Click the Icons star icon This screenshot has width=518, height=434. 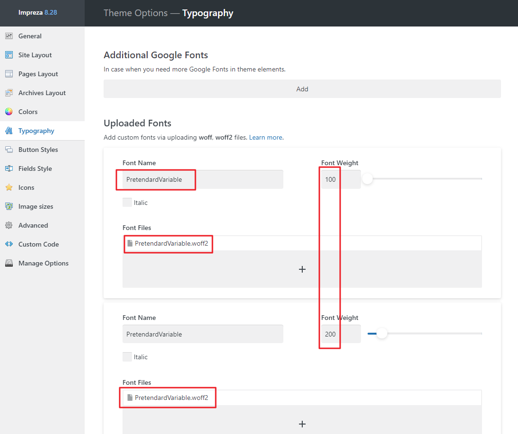[9, 187]
